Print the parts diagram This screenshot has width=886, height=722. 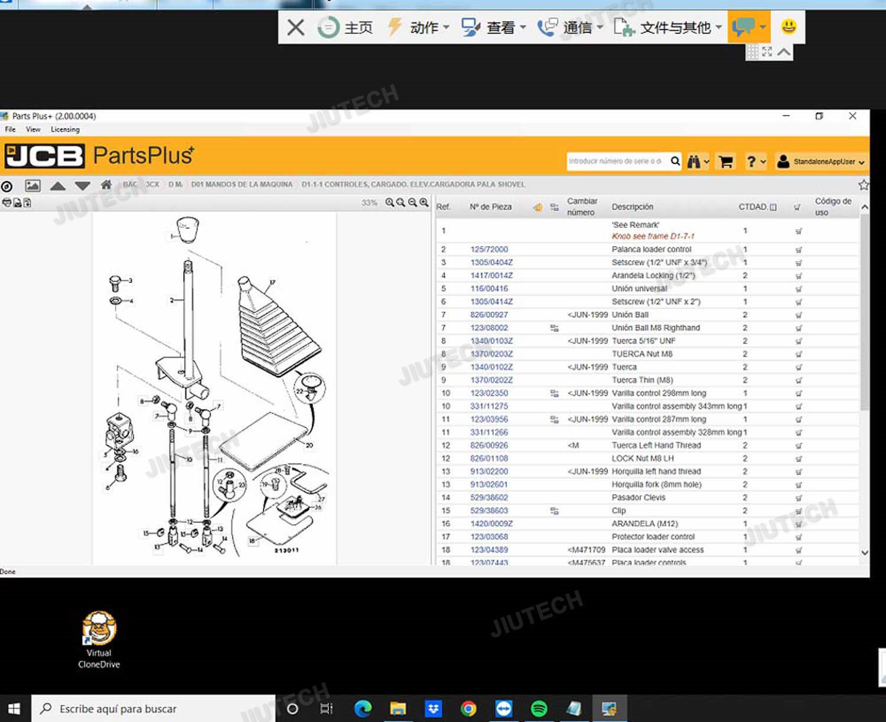(x=6, y=202)
